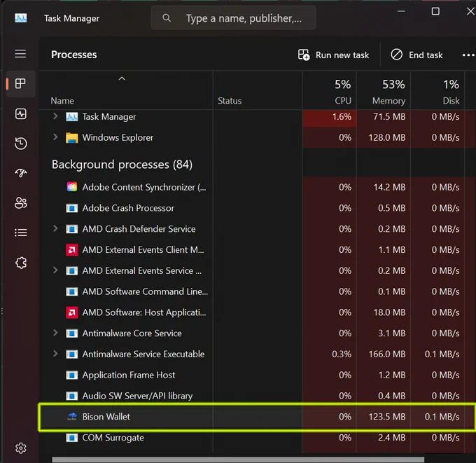Open the Details sidebar page
This screenshot has width=476, height=463.
[x=20, y=233]
